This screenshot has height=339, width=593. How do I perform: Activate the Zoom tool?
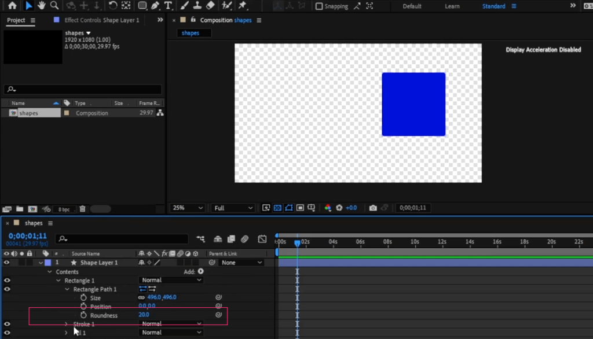[53, 6]
